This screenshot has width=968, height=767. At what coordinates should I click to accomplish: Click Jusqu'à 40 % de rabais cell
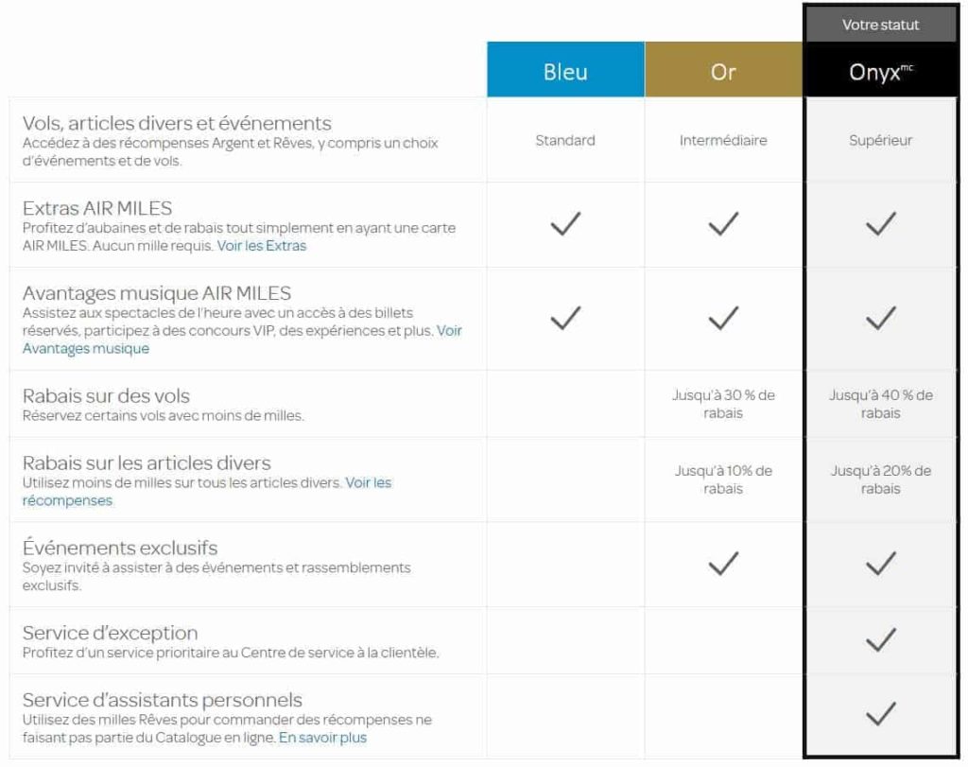[880, 404]
